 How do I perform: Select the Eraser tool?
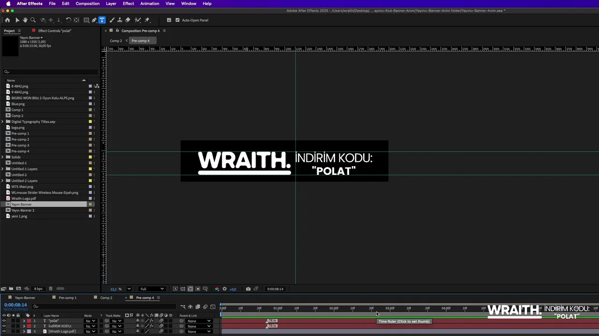pyautogui.click(x=128, y=20)
